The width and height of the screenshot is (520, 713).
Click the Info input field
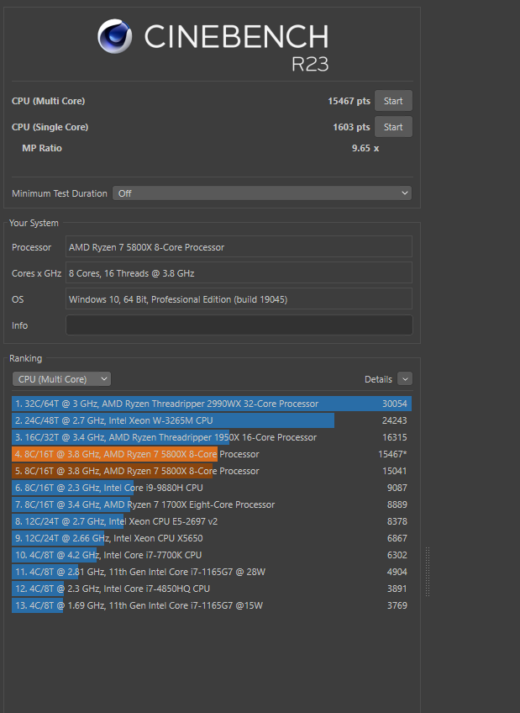pyautogui.click(x=239, y=325)
